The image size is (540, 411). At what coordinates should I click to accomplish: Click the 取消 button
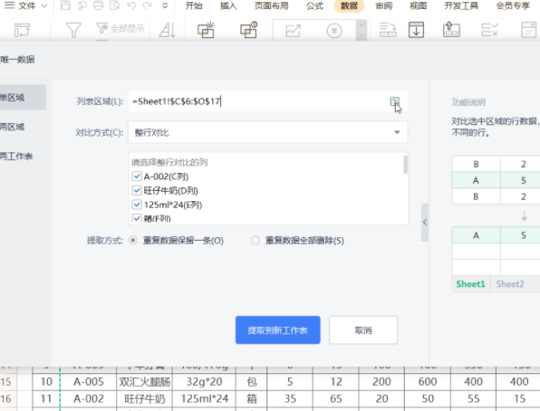pyautogui.click(x=363, y=330)
